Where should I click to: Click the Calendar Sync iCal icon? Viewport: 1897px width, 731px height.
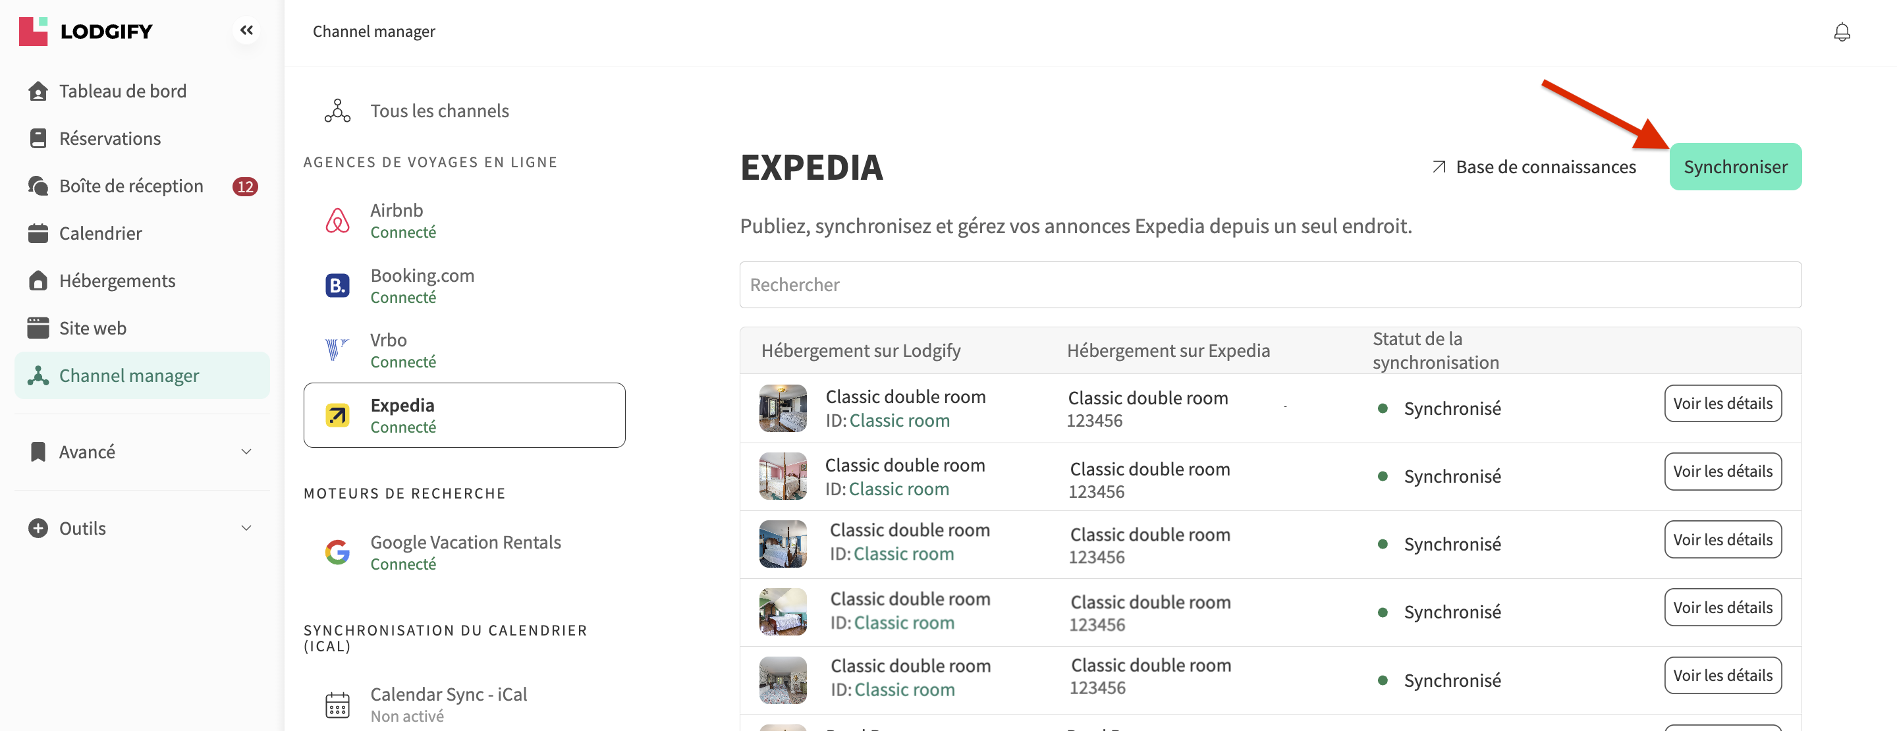pyautogui.click(x=337, y=705)
